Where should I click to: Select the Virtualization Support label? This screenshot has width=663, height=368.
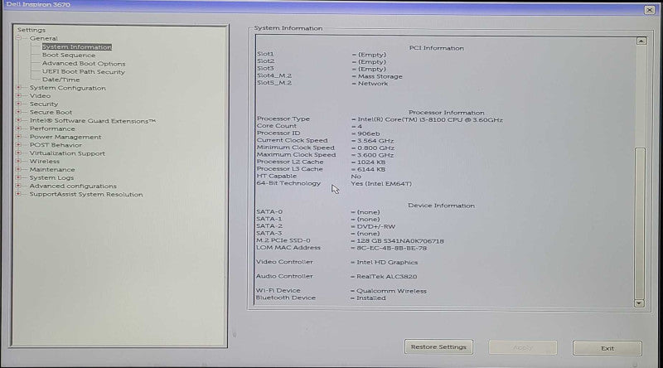point(67,153)
